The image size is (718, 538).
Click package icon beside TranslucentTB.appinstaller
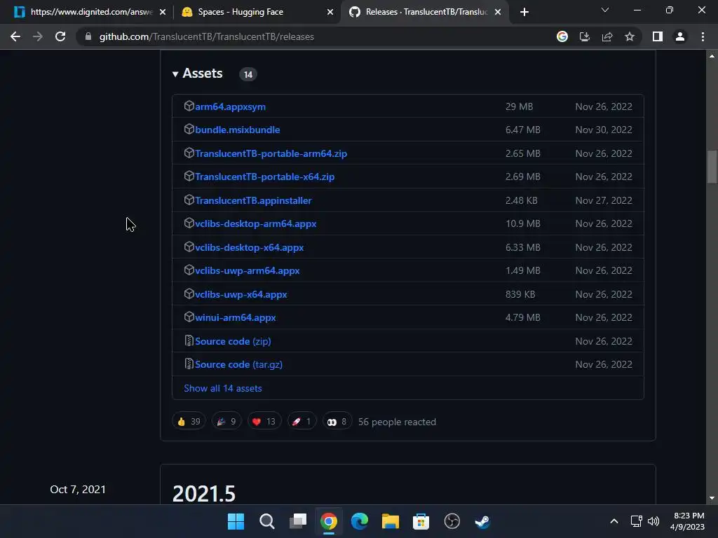pyautogui.click(x=189, y=200)
